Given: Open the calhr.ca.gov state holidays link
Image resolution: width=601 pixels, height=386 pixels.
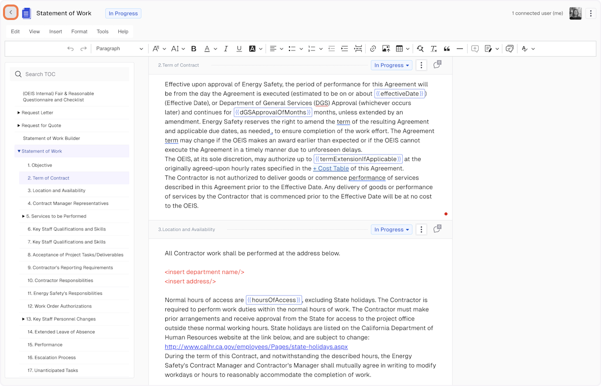Looking at the screenshot, I should point(256,346).
